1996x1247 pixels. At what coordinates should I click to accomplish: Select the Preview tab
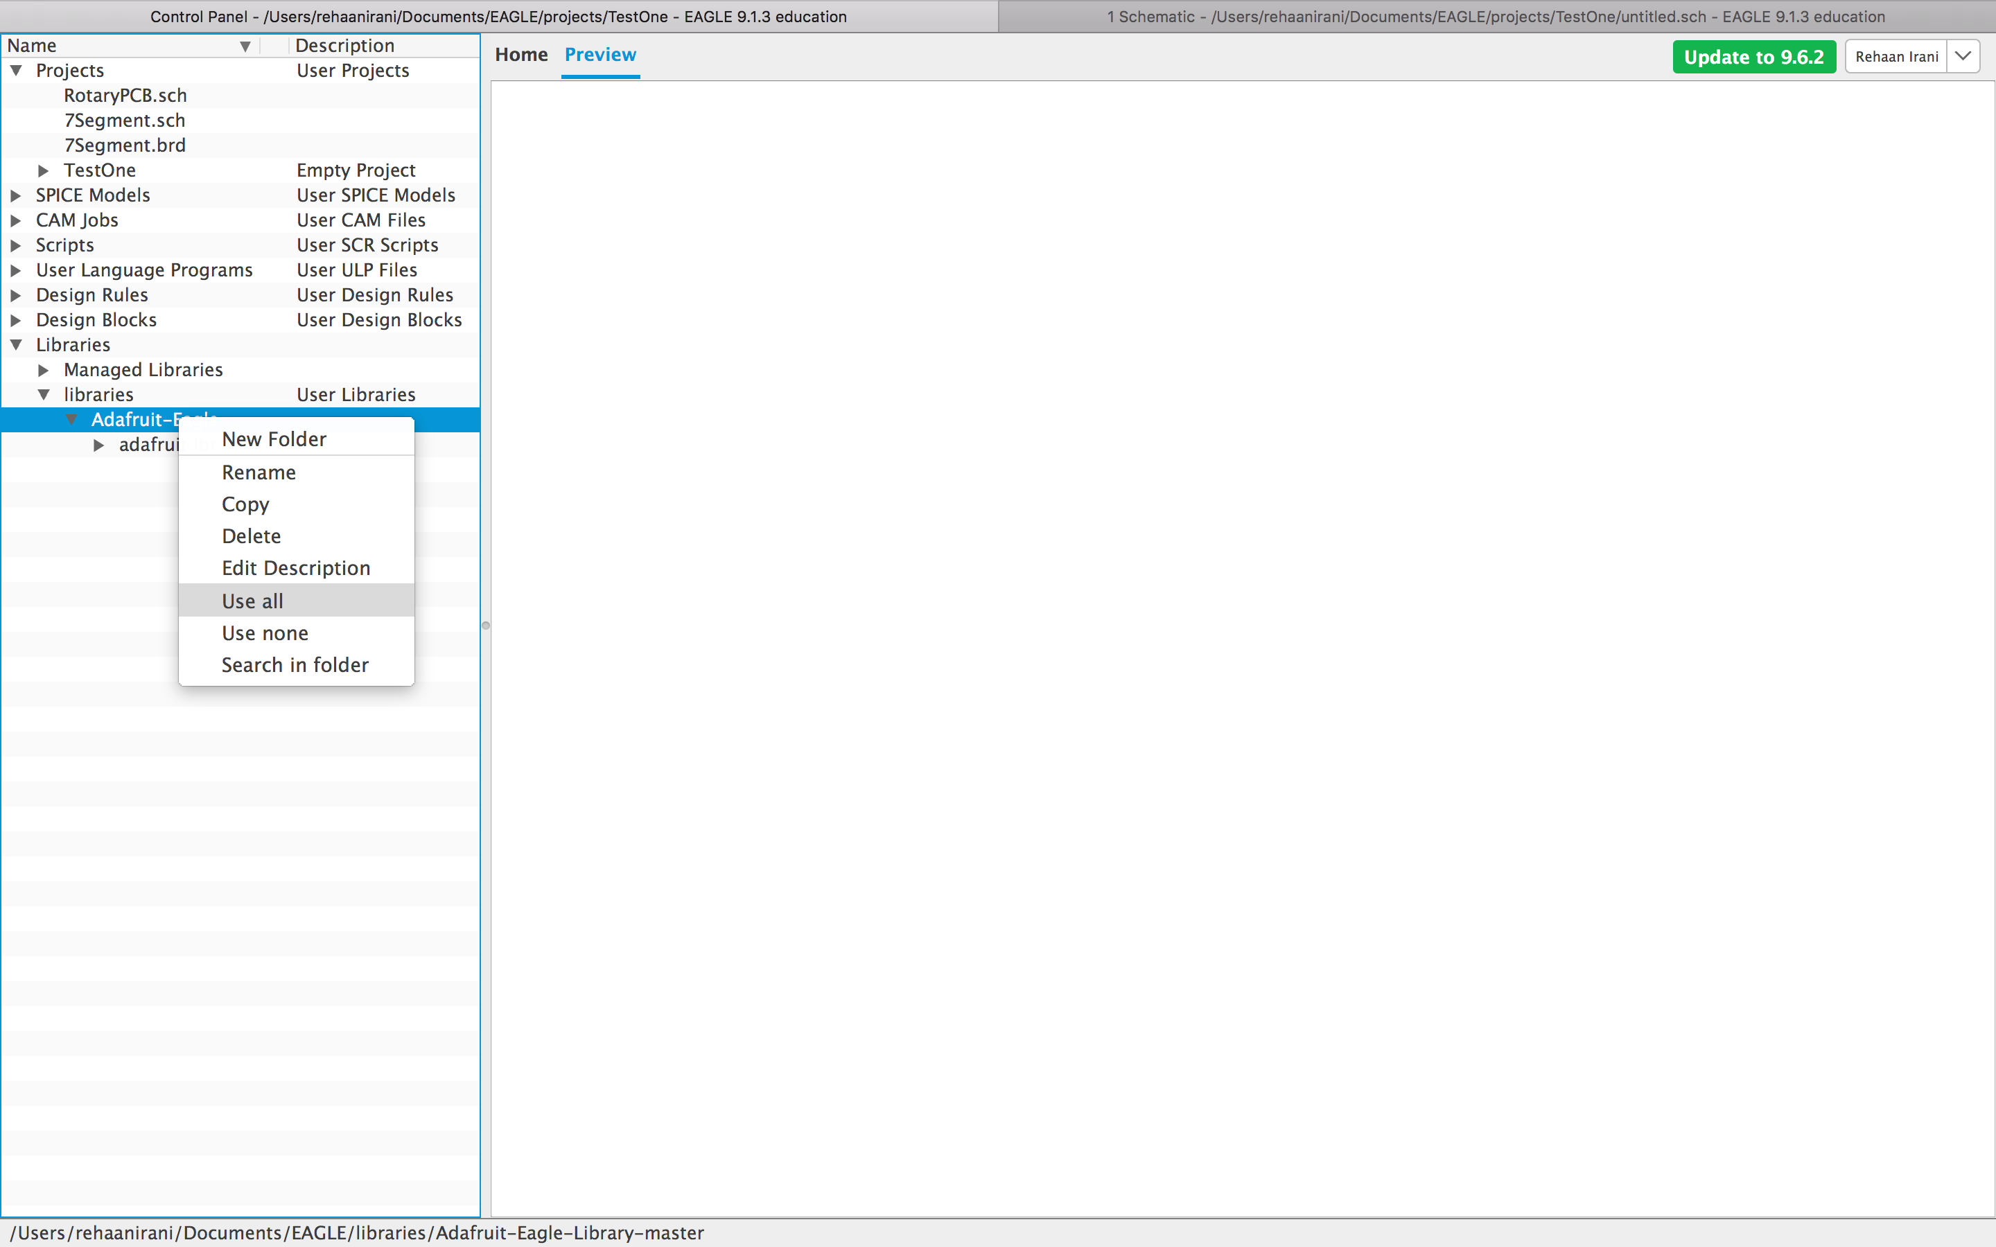tap(599, 55)
